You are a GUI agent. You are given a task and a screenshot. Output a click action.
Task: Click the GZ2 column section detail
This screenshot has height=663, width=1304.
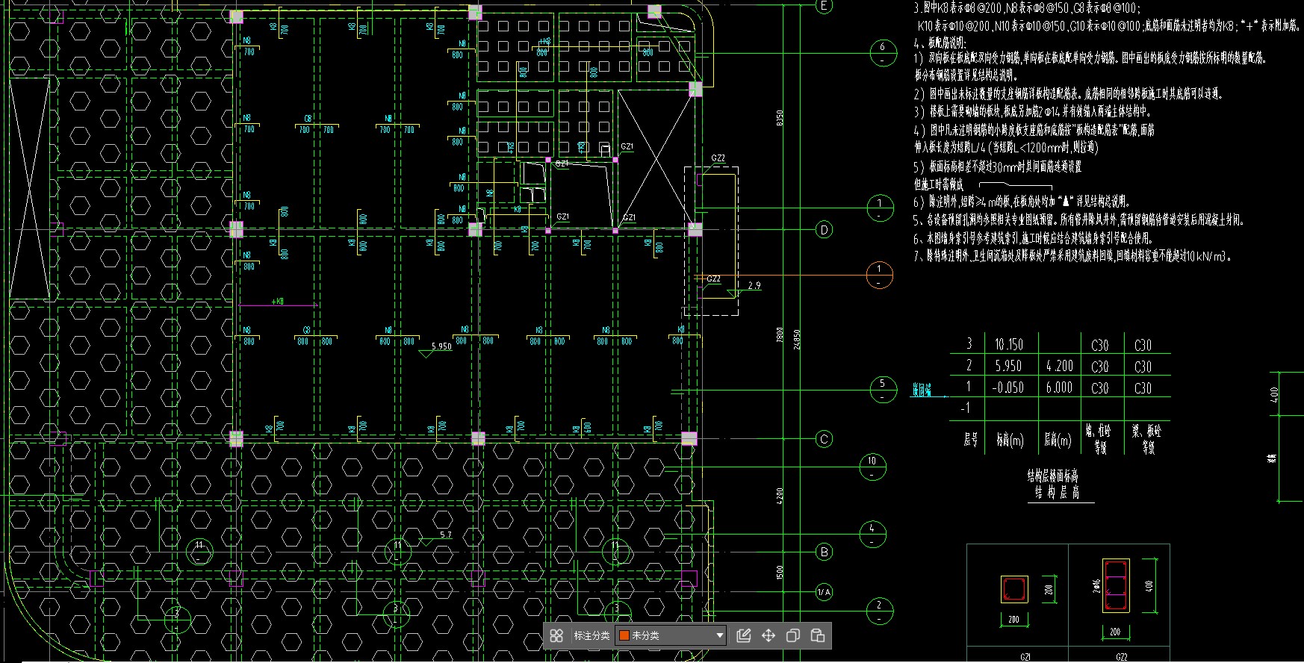pos(1116,586)
